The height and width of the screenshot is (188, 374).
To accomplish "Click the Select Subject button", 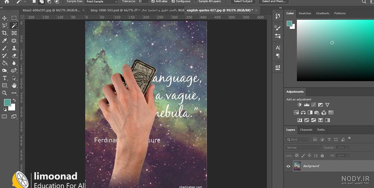I will [243, 1].
